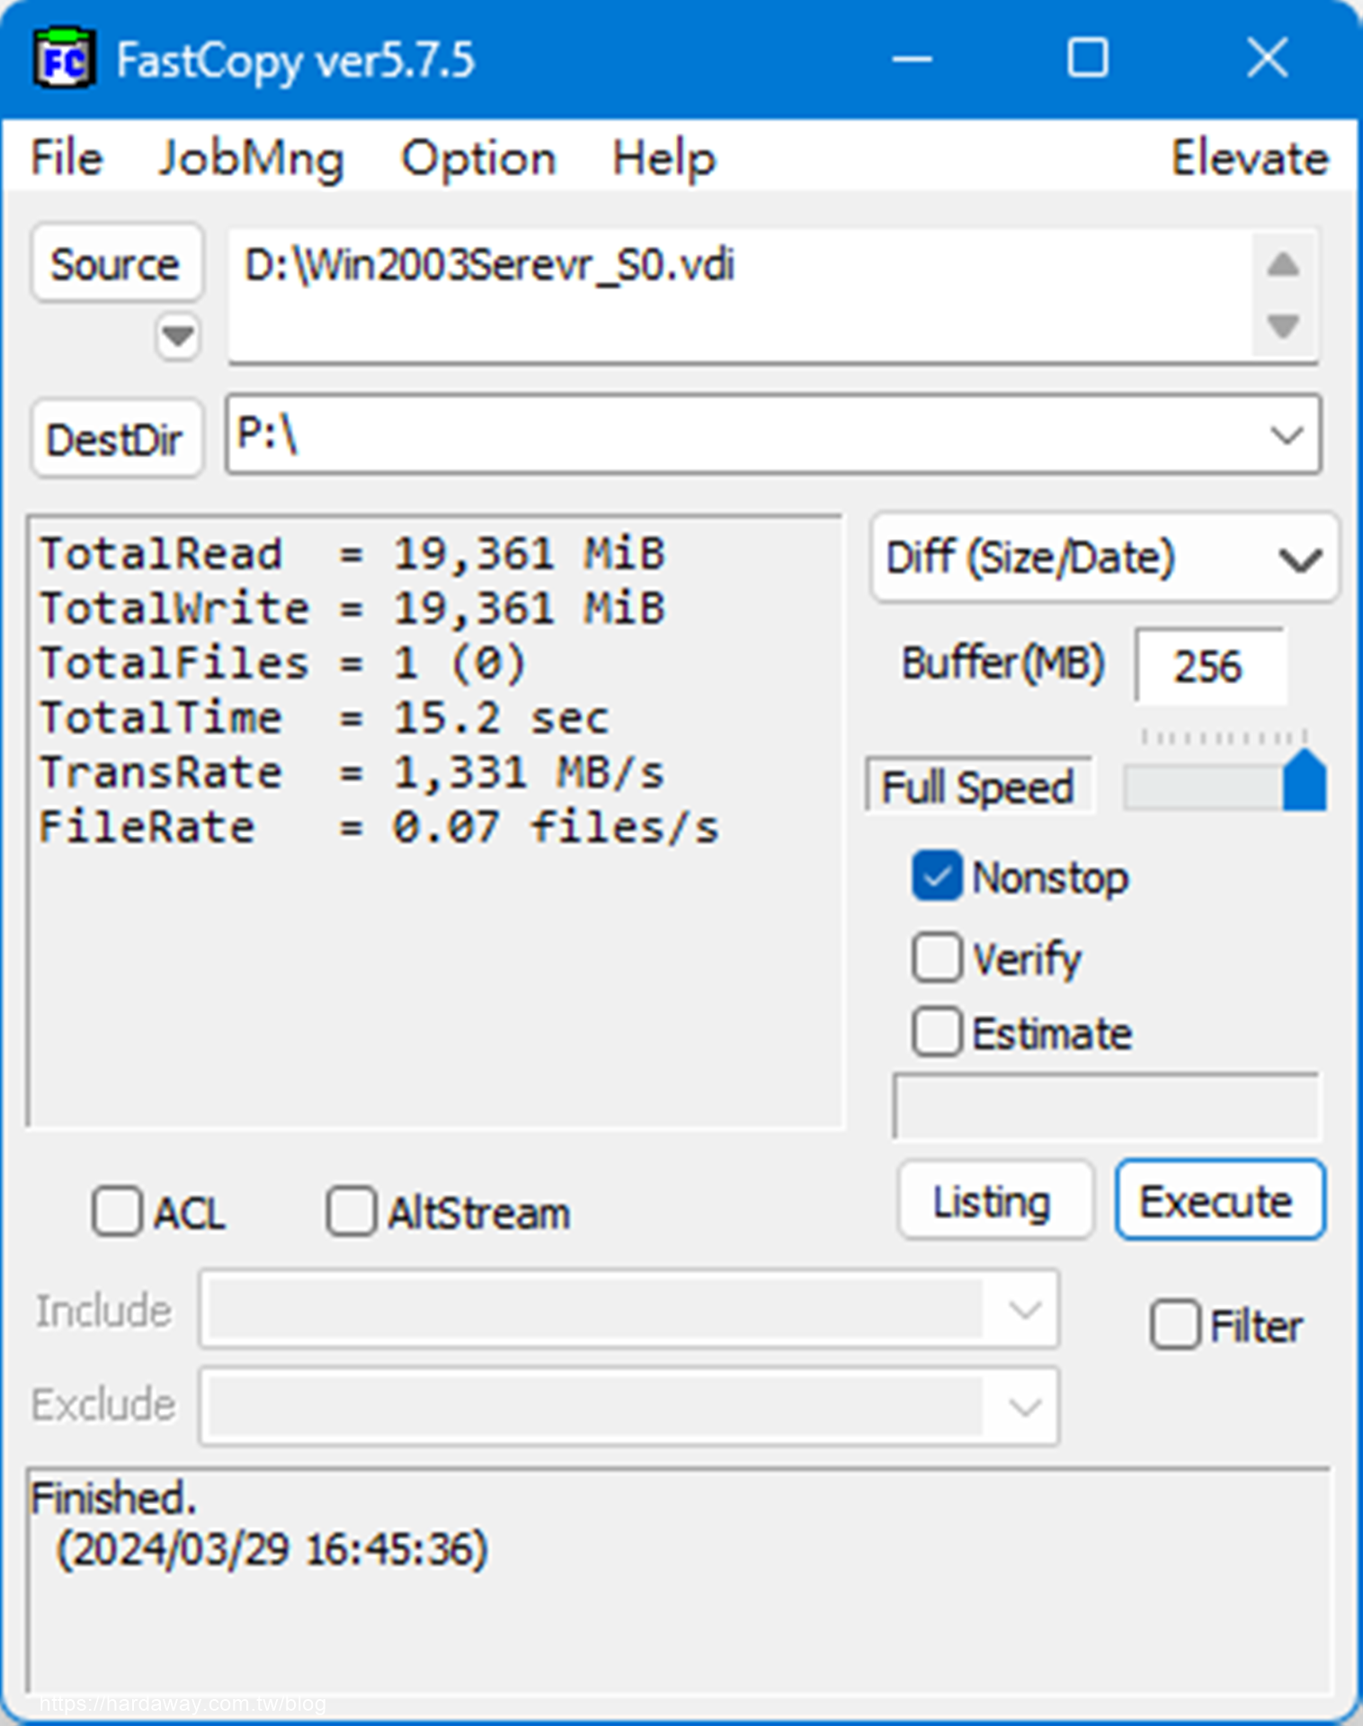Tick the Estimate checkbox

click(937, 1032)
